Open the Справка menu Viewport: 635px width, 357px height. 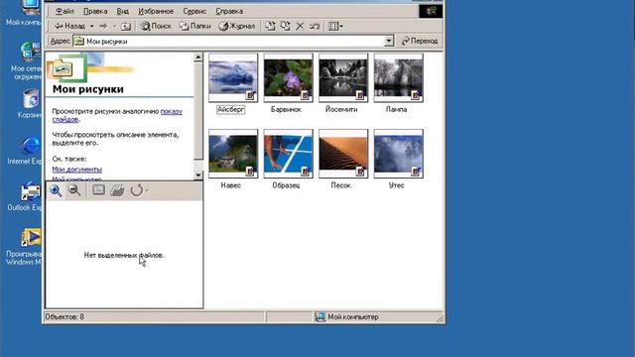click(229, 11)
